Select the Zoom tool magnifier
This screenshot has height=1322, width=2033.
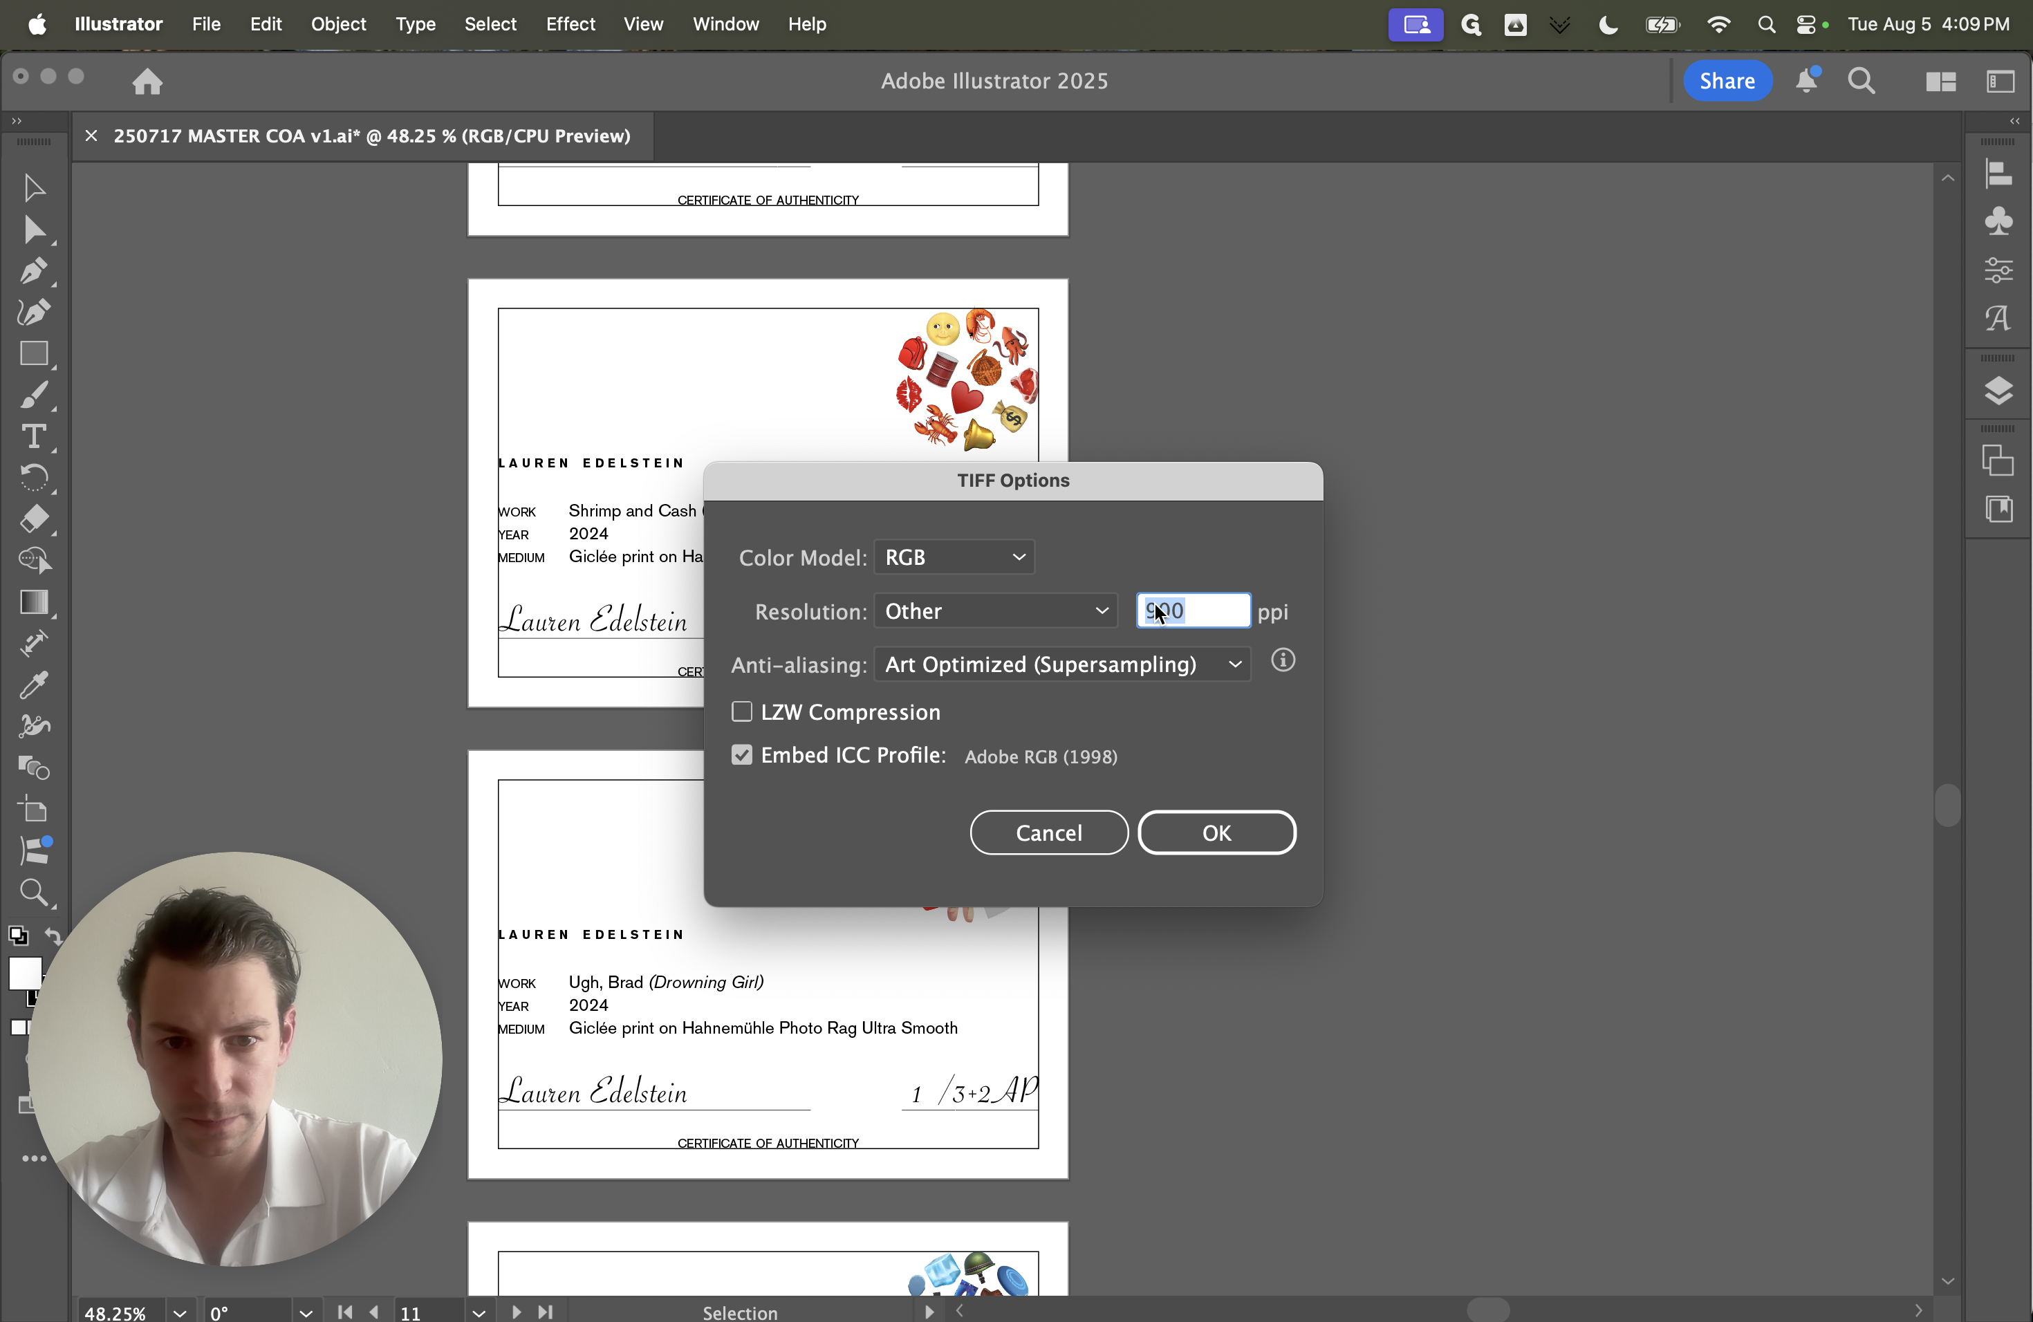point(34,893)
